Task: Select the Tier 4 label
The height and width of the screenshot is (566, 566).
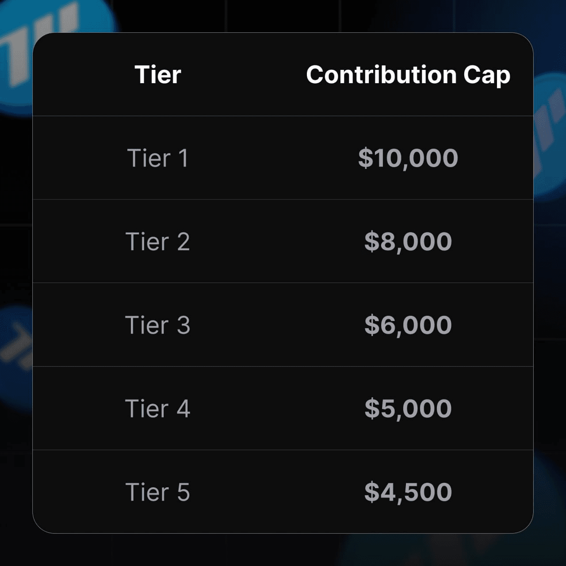Action: coord(158,408)
